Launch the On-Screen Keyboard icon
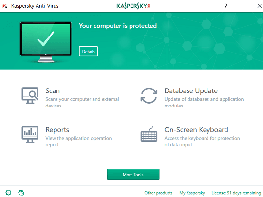The image size is (263, 197). (x=149, y=134)
